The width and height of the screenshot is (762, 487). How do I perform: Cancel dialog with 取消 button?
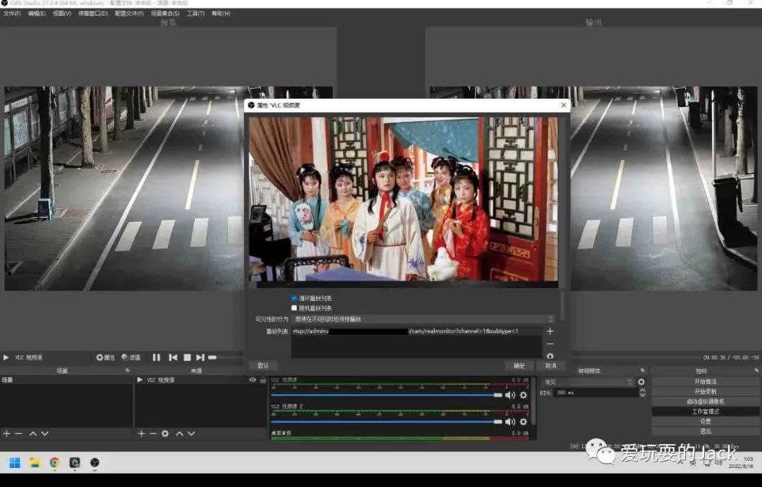point(550,366)
